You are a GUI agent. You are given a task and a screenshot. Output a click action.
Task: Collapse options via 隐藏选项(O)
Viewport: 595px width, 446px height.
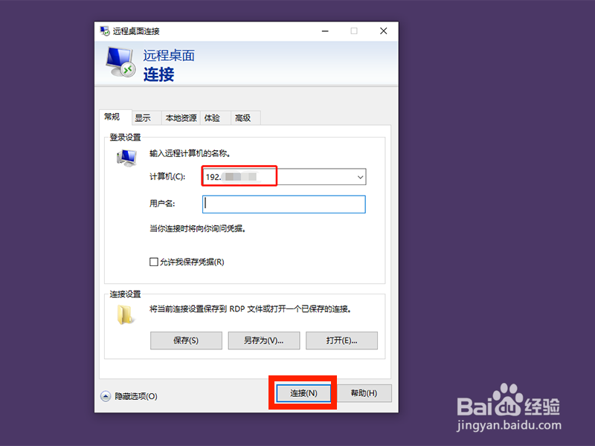coord(136,396)
